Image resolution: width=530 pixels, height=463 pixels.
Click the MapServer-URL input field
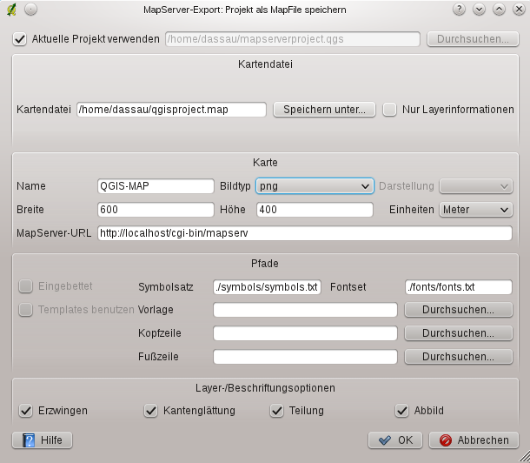(x=305, y=233)
